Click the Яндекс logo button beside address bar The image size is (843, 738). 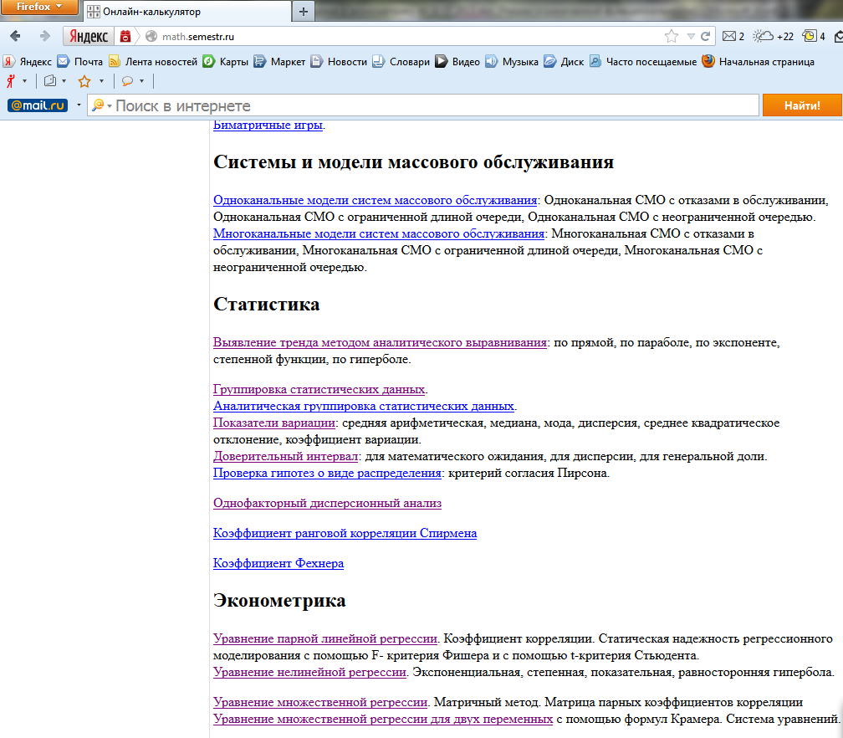[x=89, y=37]
